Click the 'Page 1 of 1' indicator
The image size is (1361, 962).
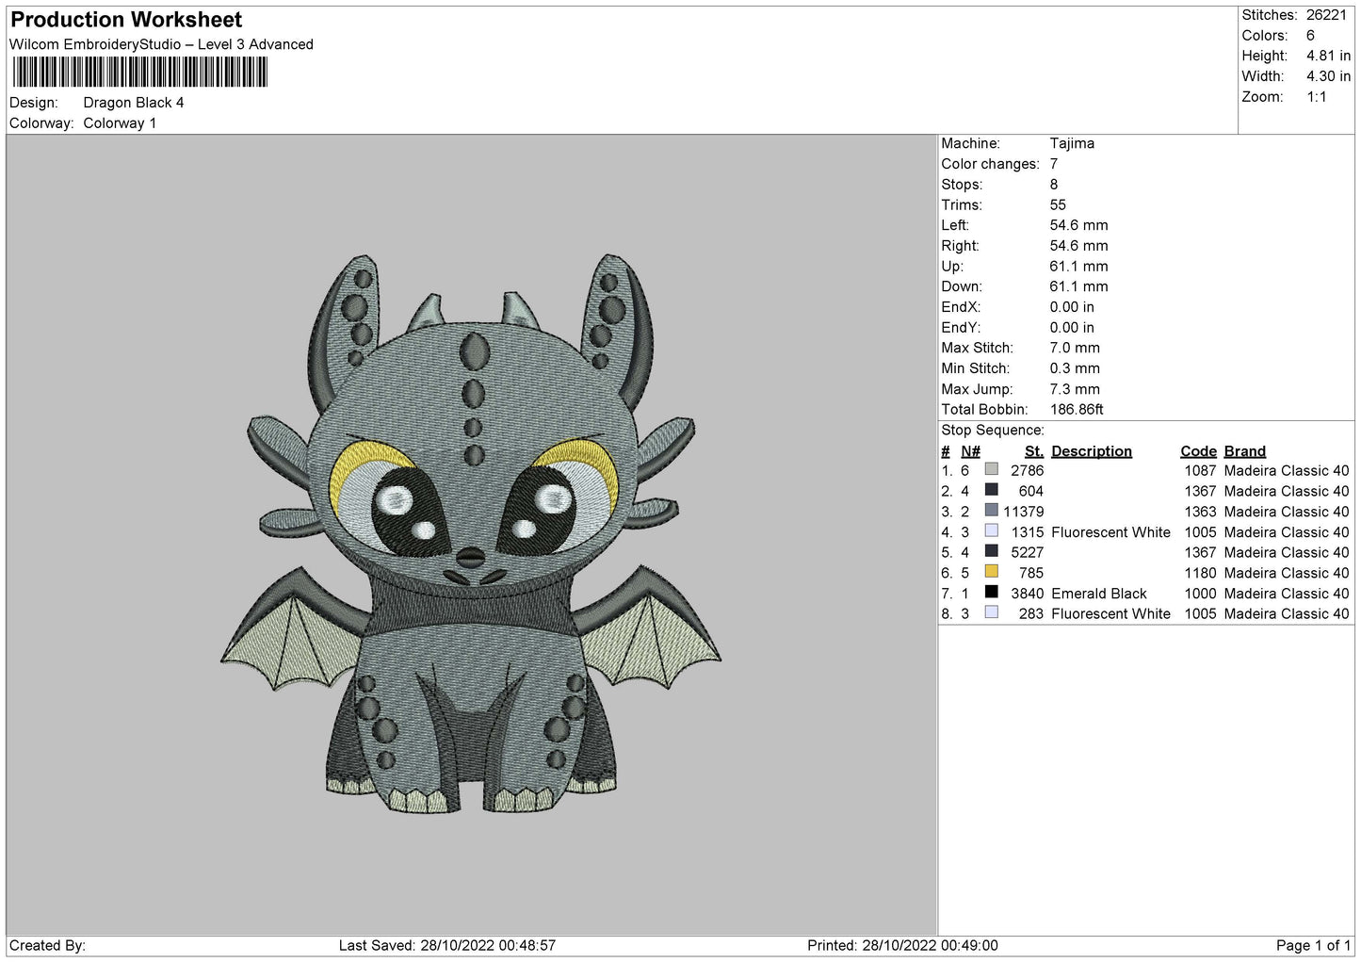(x=1313, y=945)
